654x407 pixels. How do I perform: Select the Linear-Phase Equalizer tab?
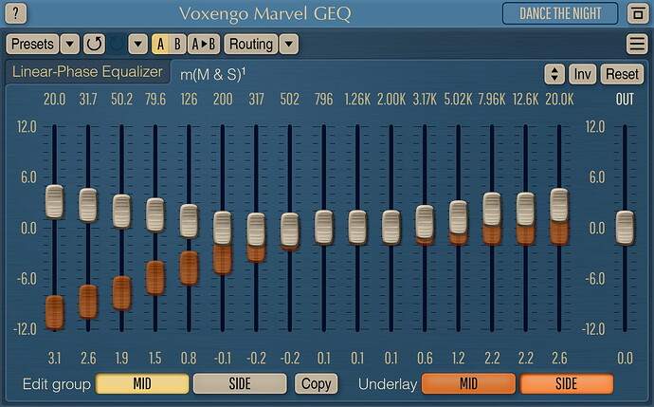pyautogui.click(x=87, y=72)
